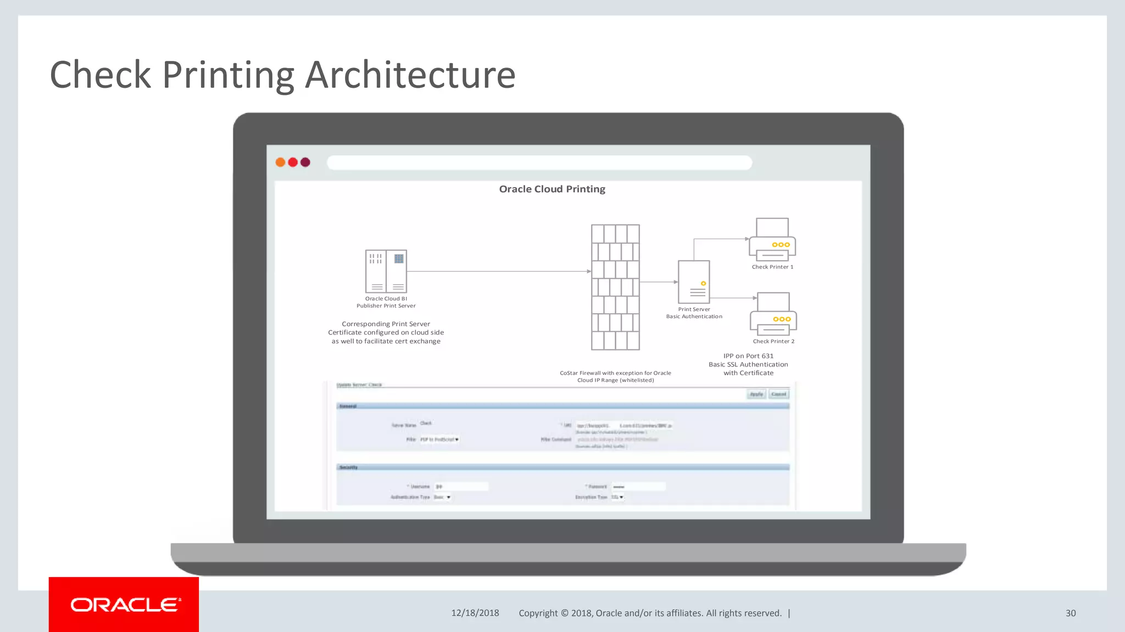This screenshot has width=1125, height=632.
Task: Click the slide number 30
Action: [x=1071, y=613]
